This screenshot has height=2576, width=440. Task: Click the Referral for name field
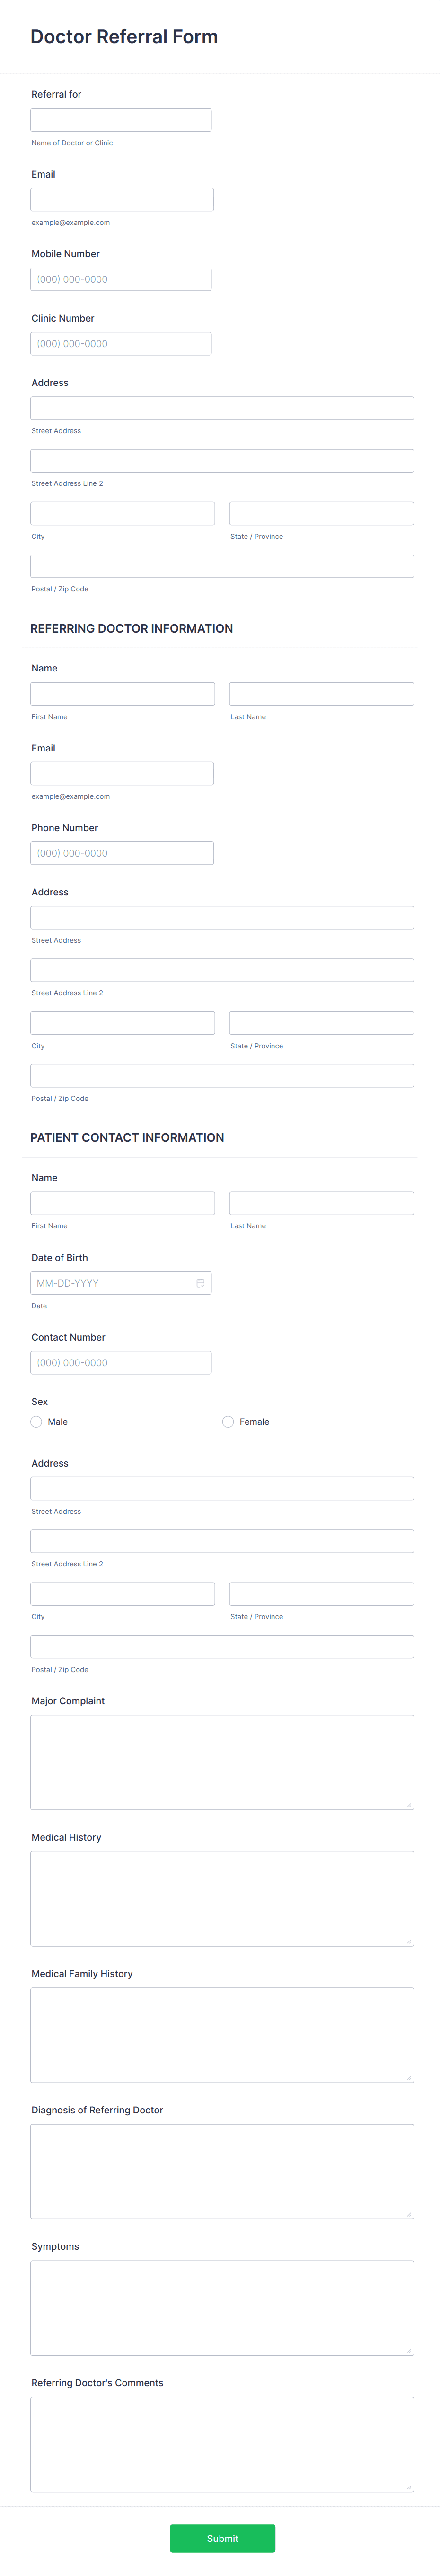click(121, 120)
